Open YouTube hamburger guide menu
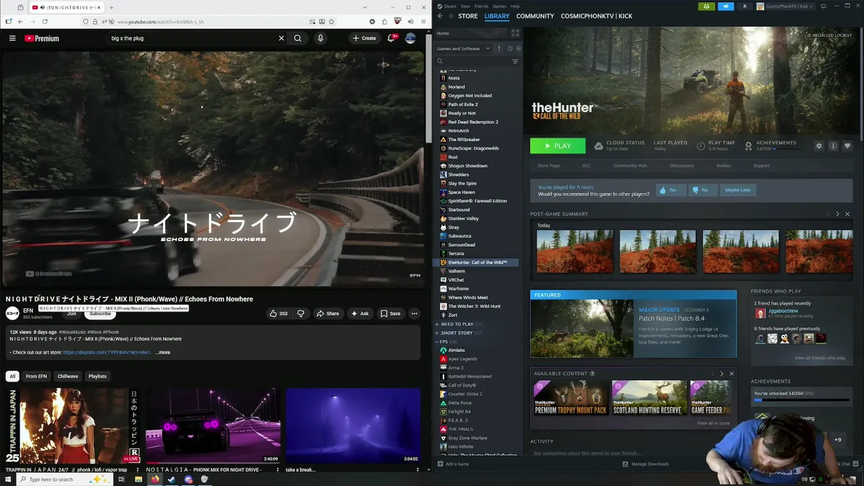864x486 pixels. 12,38
